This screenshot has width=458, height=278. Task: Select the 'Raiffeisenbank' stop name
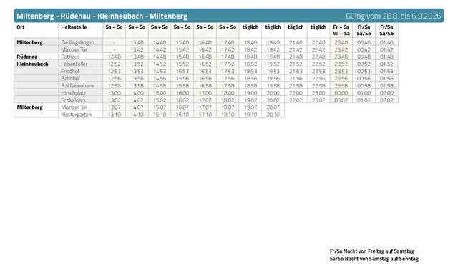click(77, 86)
